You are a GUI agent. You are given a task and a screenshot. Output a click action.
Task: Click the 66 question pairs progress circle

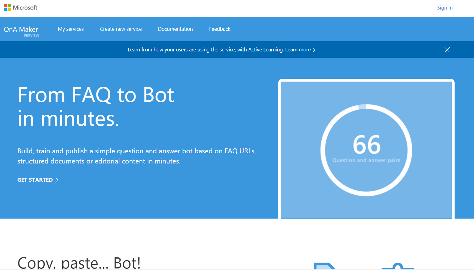366,150
